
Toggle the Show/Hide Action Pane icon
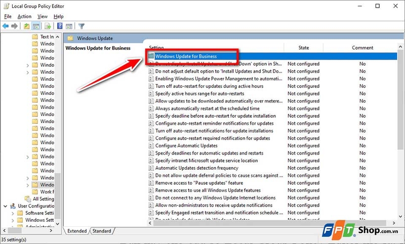69,26
